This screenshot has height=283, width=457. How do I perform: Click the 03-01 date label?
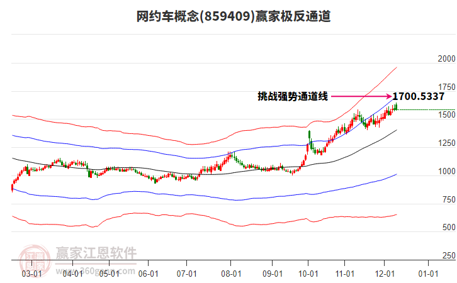31,274
